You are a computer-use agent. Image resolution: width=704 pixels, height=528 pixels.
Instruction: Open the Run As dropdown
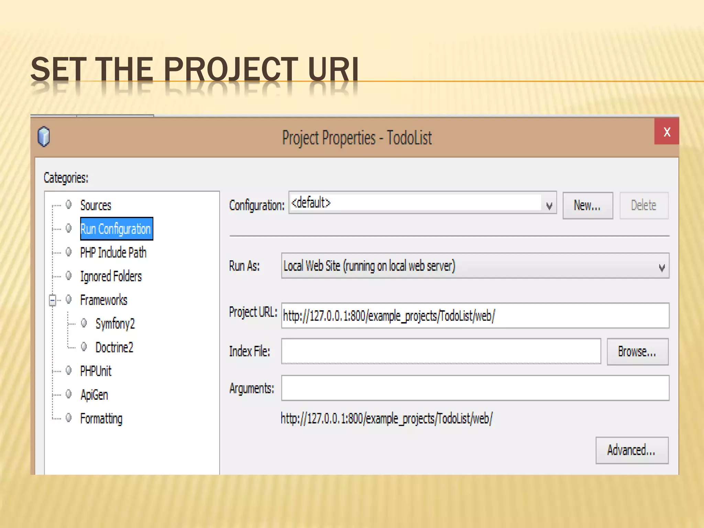click(475, 266)
